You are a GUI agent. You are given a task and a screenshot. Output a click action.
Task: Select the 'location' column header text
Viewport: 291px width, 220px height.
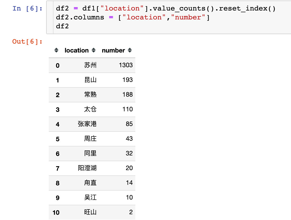(77, 50)
